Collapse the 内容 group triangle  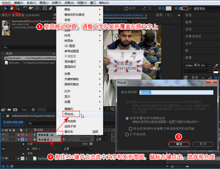click(x=23, y=144)
